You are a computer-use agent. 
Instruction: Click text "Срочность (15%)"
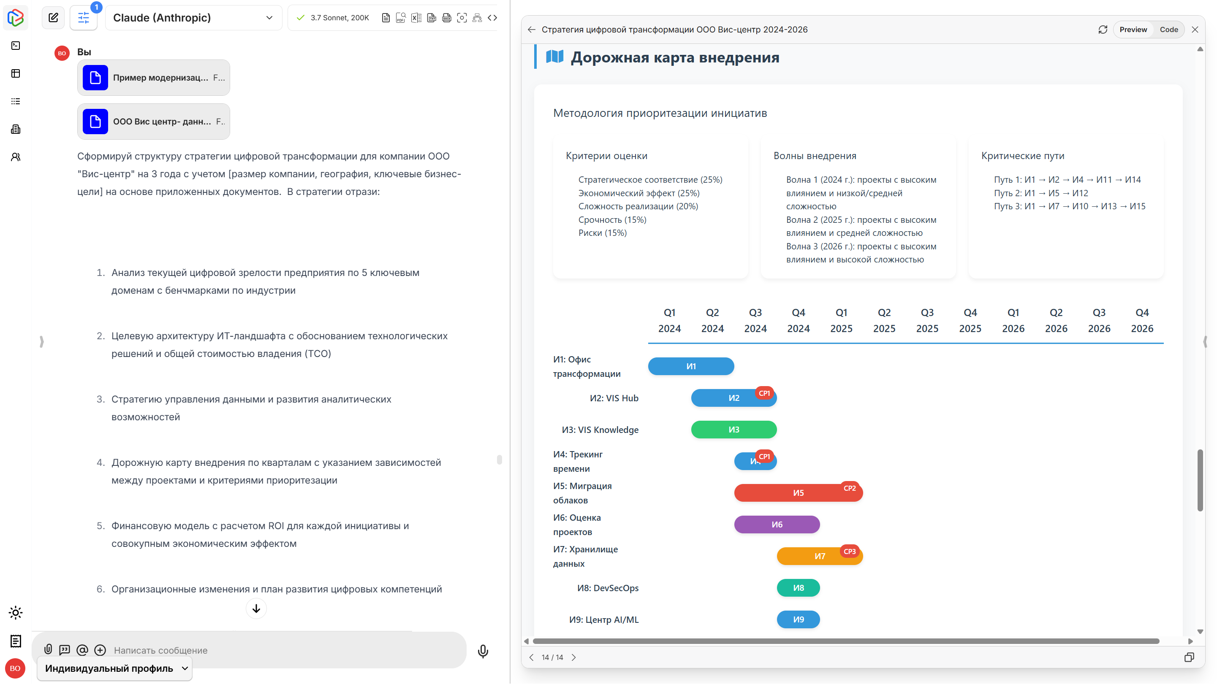[612, 219]
